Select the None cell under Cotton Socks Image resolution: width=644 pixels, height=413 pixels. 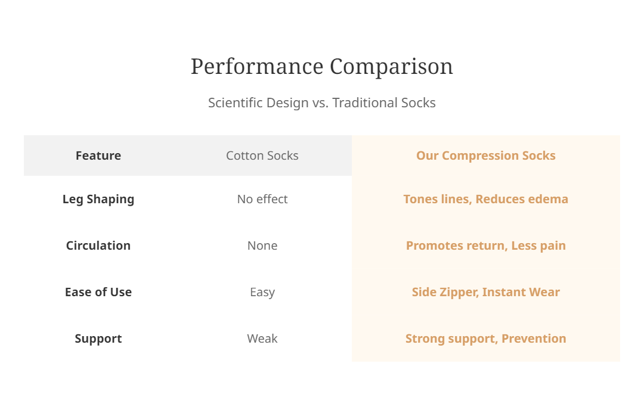(262, 246)
